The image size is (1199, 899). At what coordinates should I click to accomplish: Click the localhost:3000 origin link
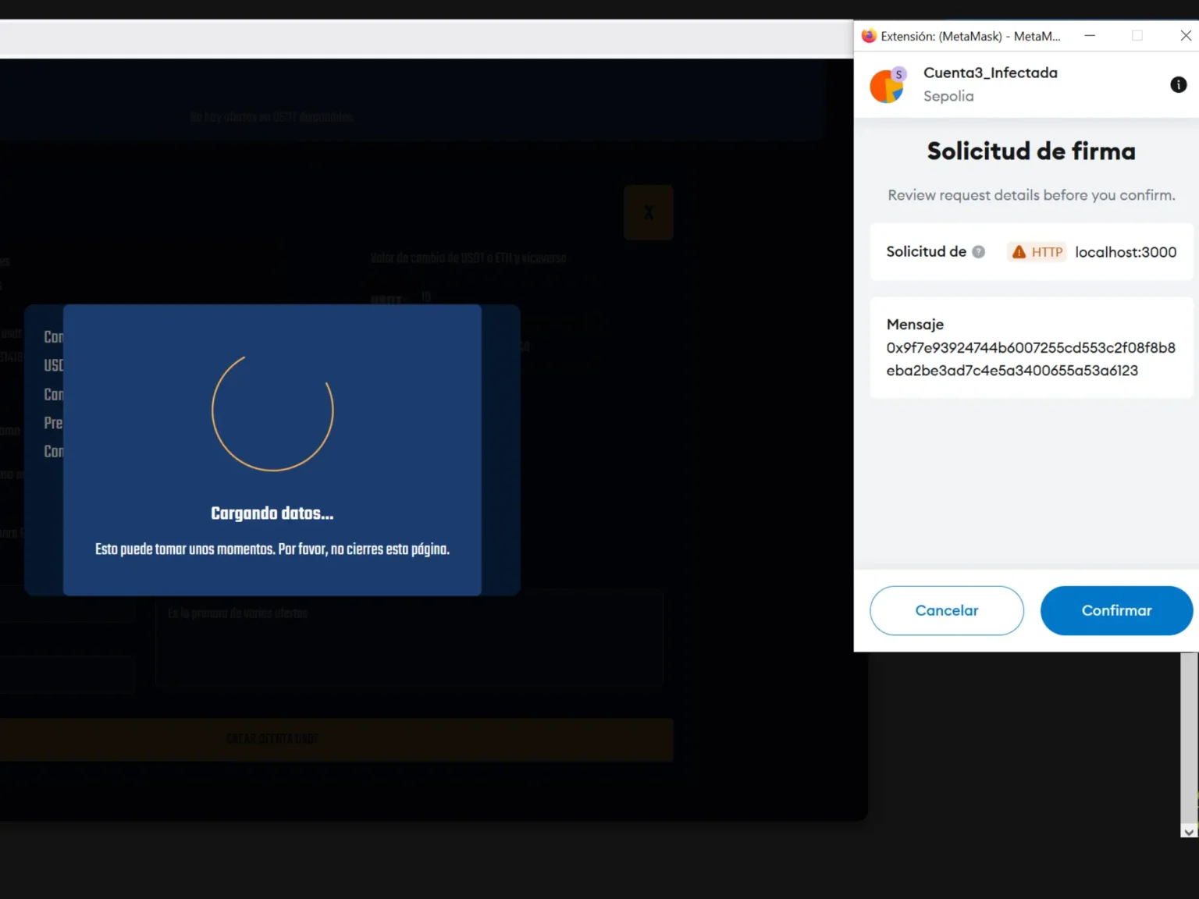pyautogui.click(x=1126, y=251)
